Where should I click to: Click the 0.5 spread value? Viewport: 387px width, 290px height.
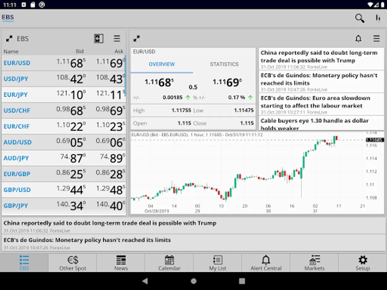tap(193, 87)
